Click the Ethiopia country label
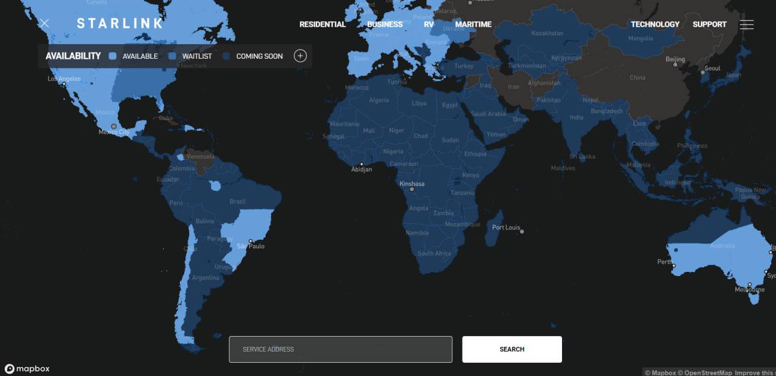This screenshot has width=776, height=376. point(475,154)
